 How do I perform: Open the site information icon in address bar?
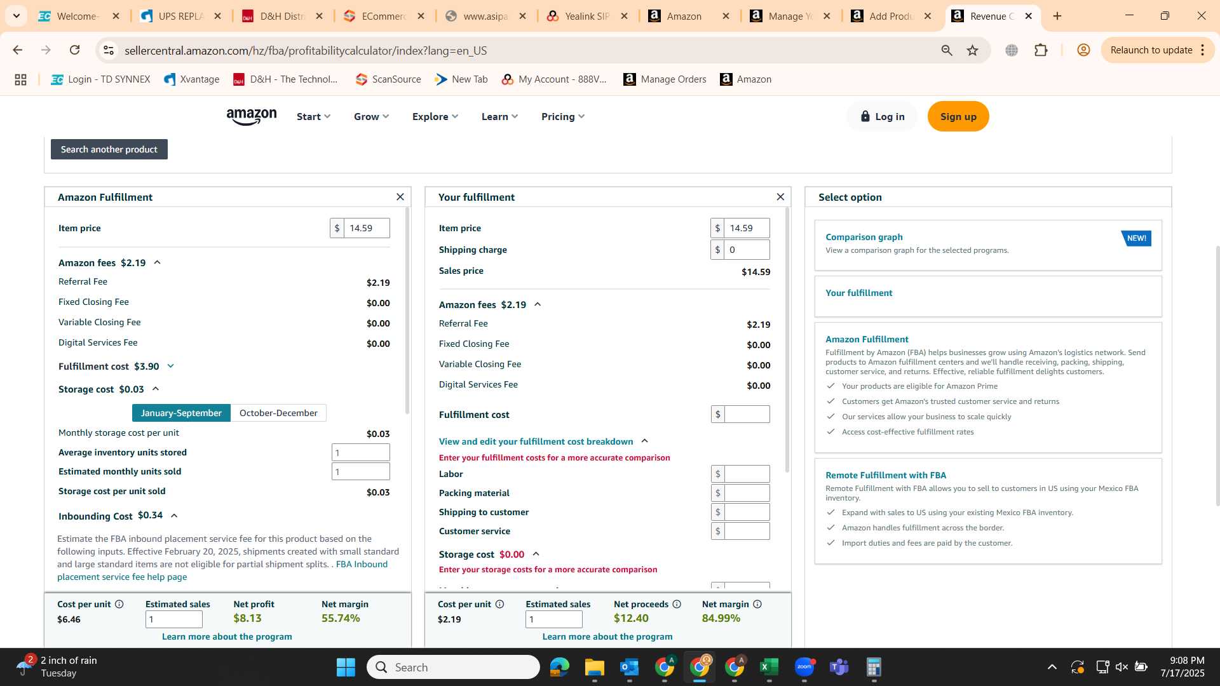[109, 50]
